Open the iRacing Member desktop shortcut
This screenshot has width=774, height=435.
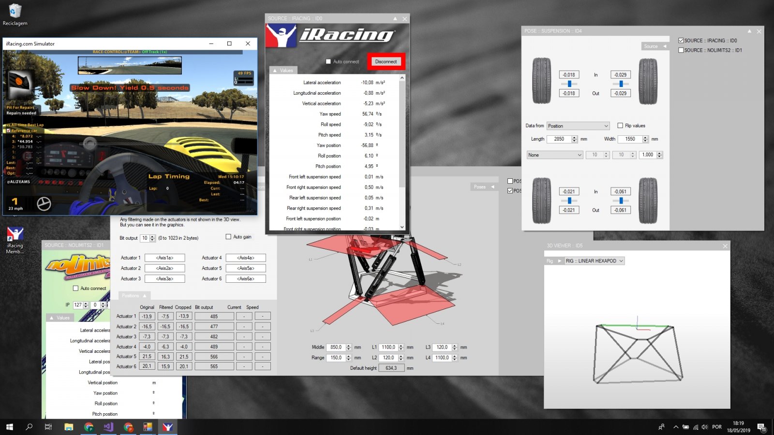coord(15,240)
